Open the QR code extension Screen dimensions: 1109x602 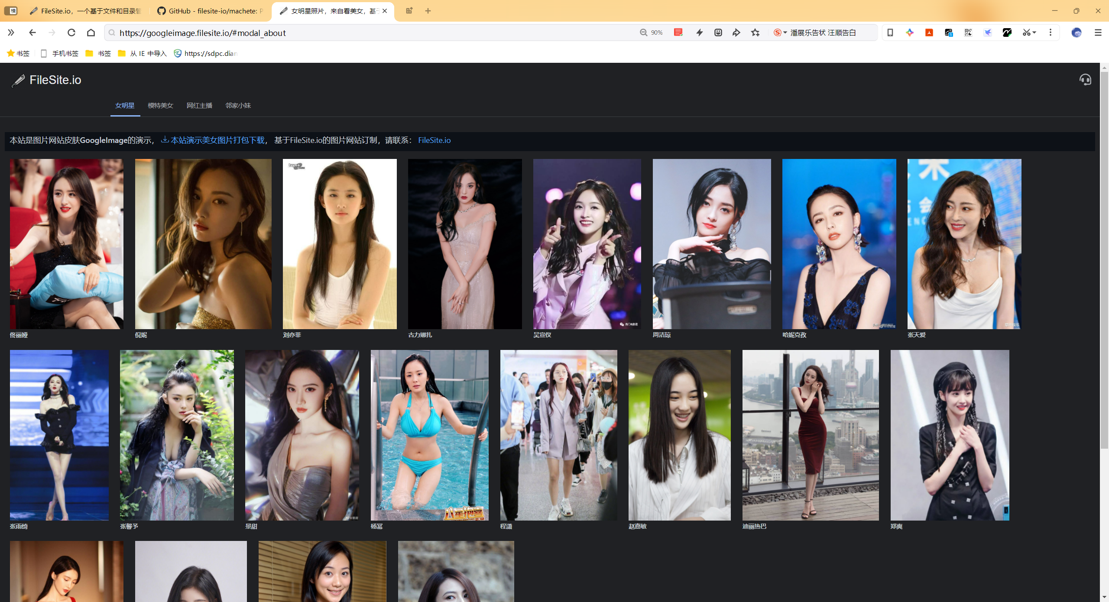click(968, 32)
